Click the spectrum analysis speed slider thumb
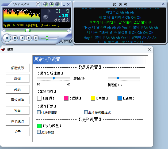The image size is (168, 149). tap(54, 78)
